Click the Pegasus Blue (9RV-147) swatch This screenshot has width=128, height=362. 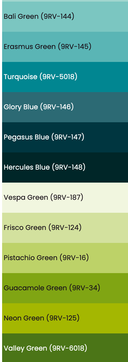65,137
